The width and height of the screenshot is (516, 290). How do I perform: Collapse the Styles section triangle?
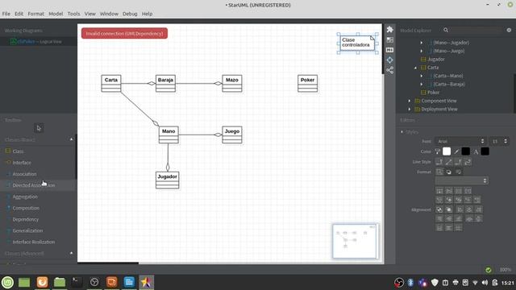(402, 132)
